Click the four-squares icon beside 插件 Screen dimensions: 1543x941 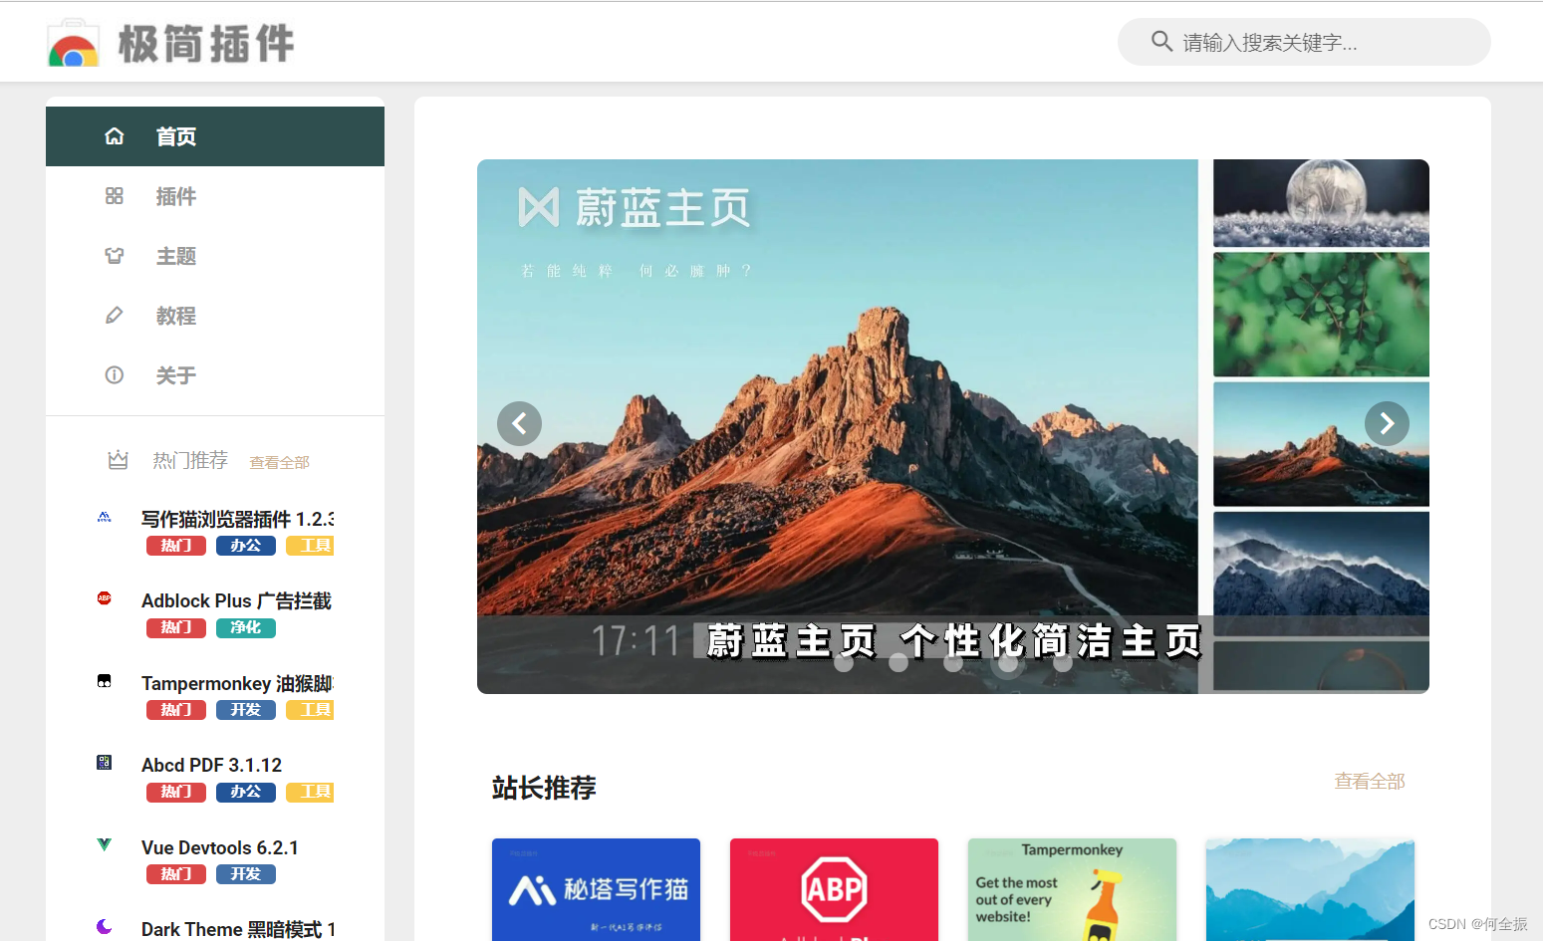point(115,196)
